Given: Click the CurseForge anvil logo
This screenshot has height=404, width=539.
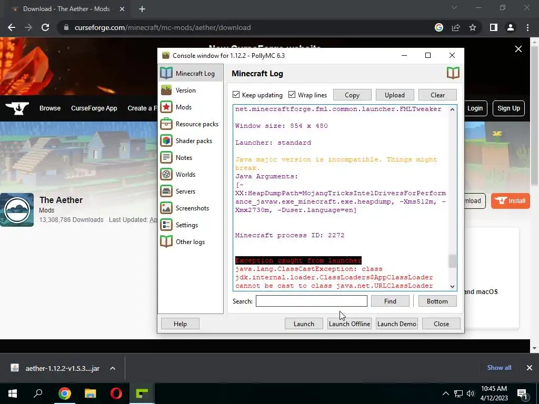Looking at the screenshot, I should point(17,108).
